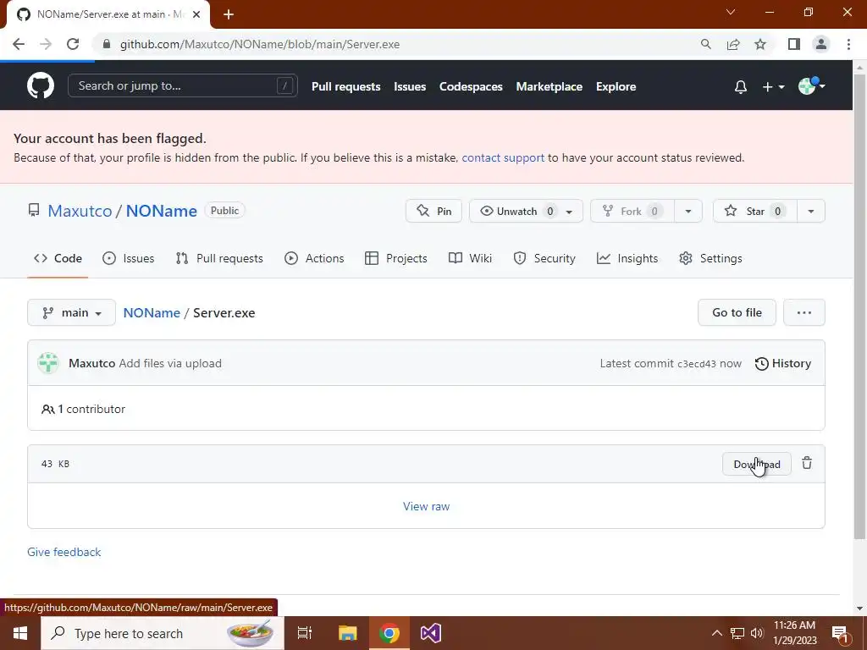Open the main branch selector
867x650 pixels.
[71, 313]
